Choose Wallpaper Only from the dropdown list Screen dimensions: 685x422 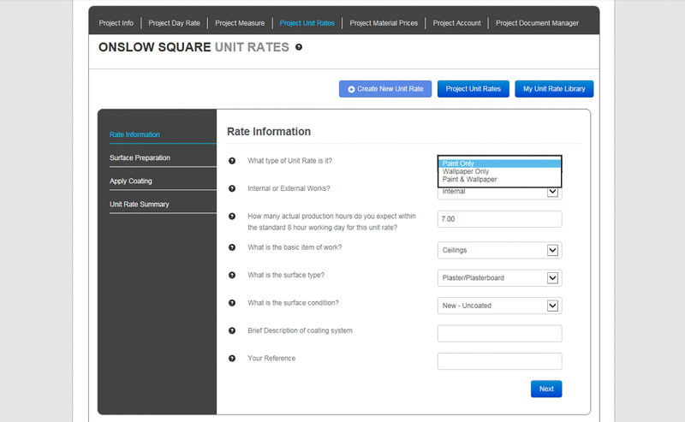point(499,171)
